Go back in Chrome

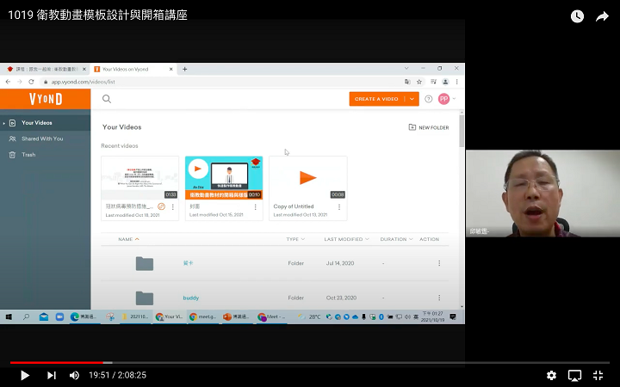[8, 82]
